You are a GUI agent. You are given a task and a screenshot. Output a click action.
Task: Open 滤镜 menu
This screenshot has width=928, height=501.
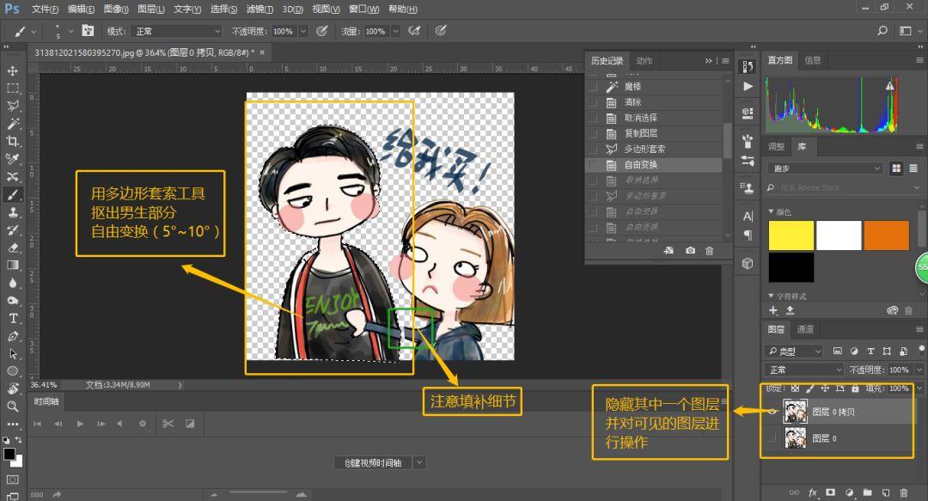click(x=259, y=9)
